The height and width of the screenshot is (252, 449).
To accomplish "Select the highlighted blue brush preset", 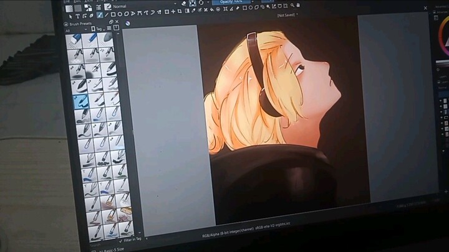I will tap(80, 101).
